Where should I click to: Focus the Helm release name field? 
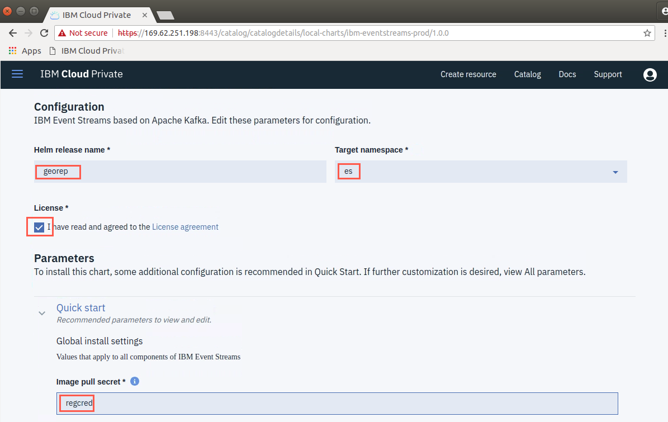click(180, 171)
